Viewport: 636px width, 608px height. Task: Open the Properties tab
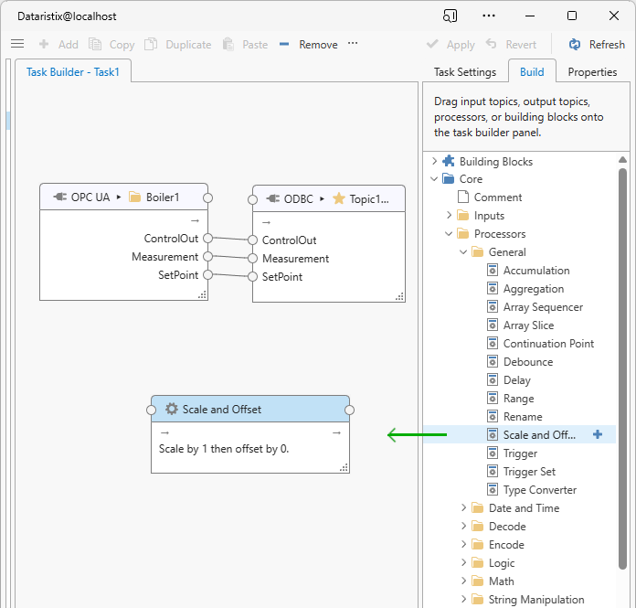coord(592,71)
